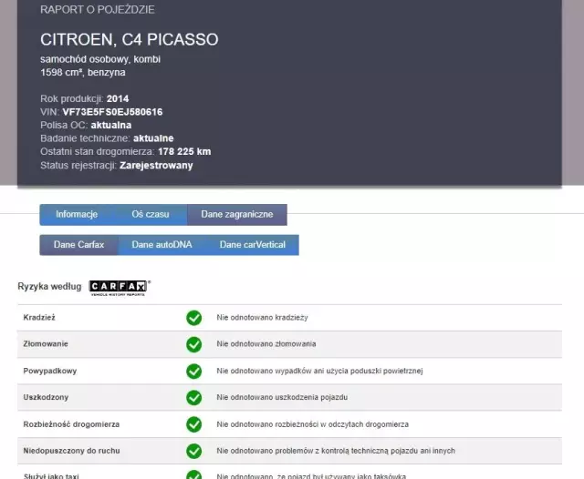Image resolution: width=584 pixels, height=479 pixels.
Task: Click the Złomowanie row label
Action: (46, 343)
